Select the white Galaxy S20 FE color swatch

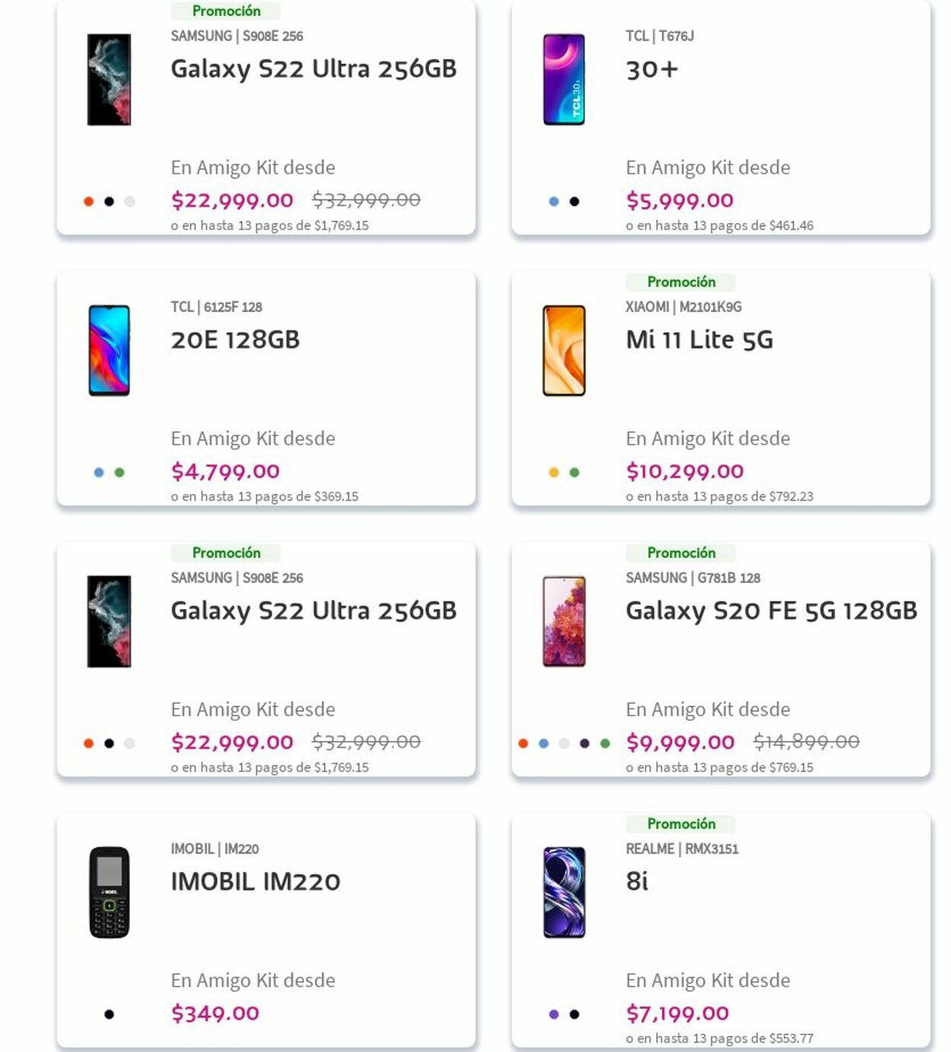[564, 744]
